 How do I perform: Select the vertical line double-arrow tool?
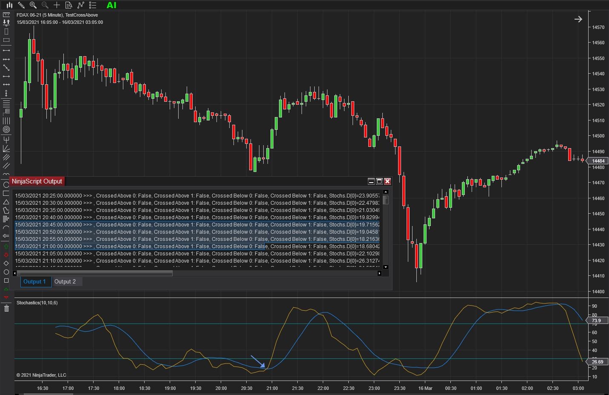coord(6,93)
